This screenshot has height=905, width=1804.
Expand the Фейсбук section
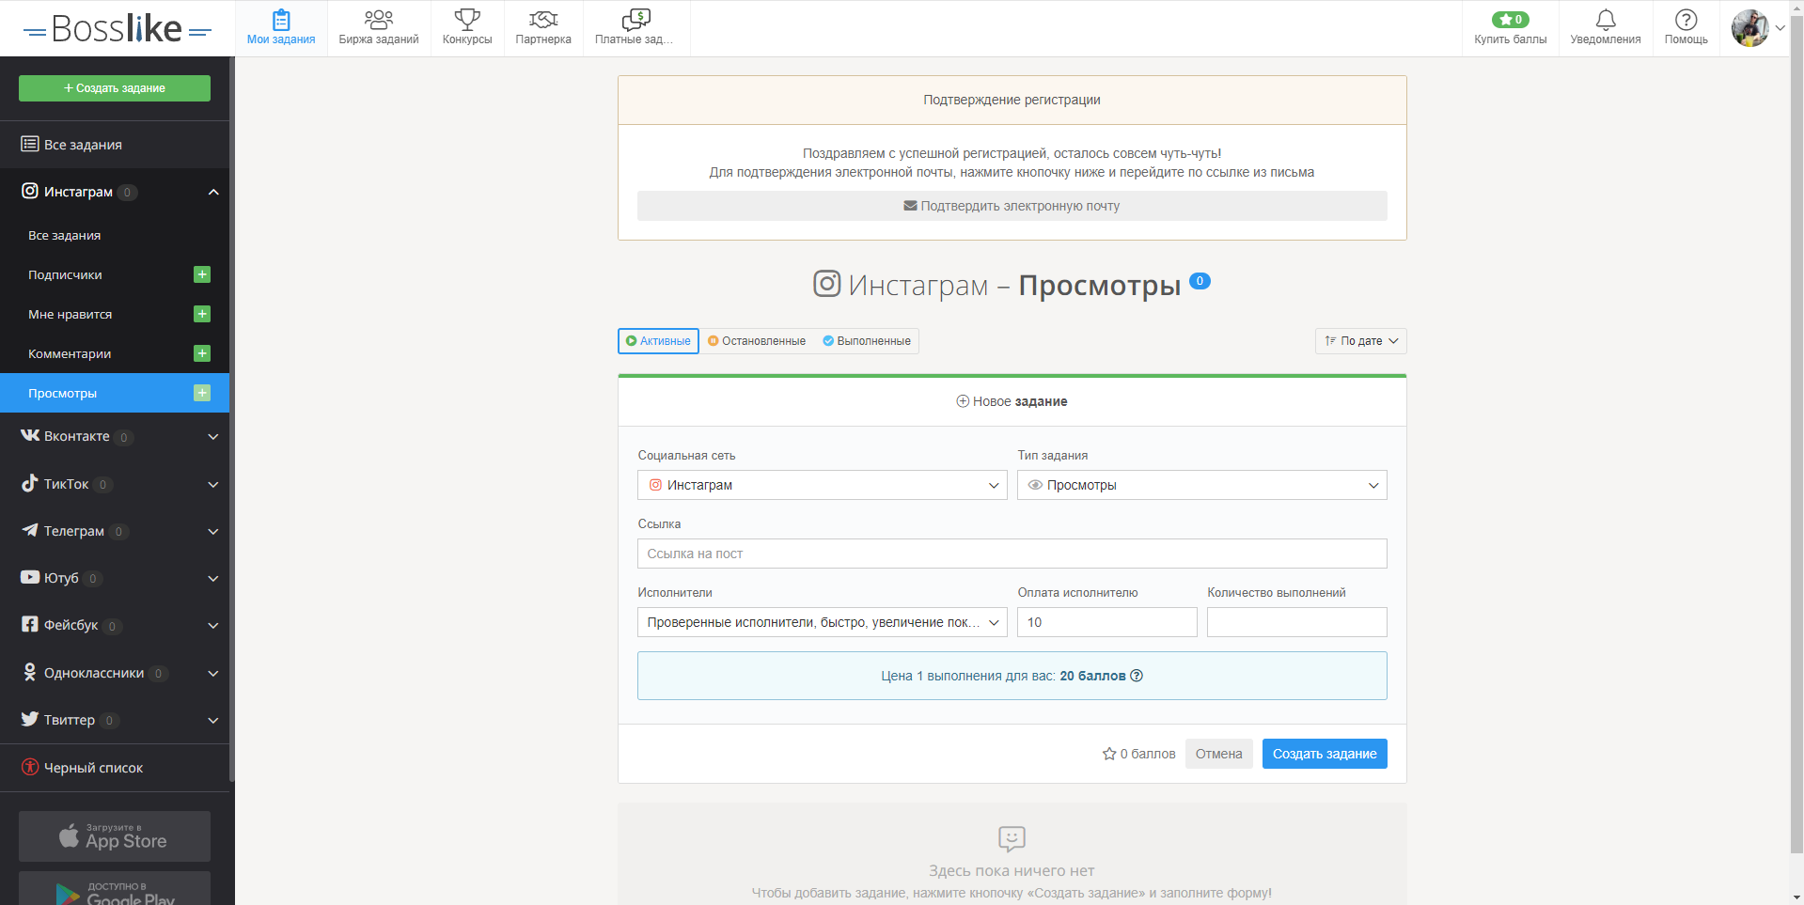click(213, 626)
